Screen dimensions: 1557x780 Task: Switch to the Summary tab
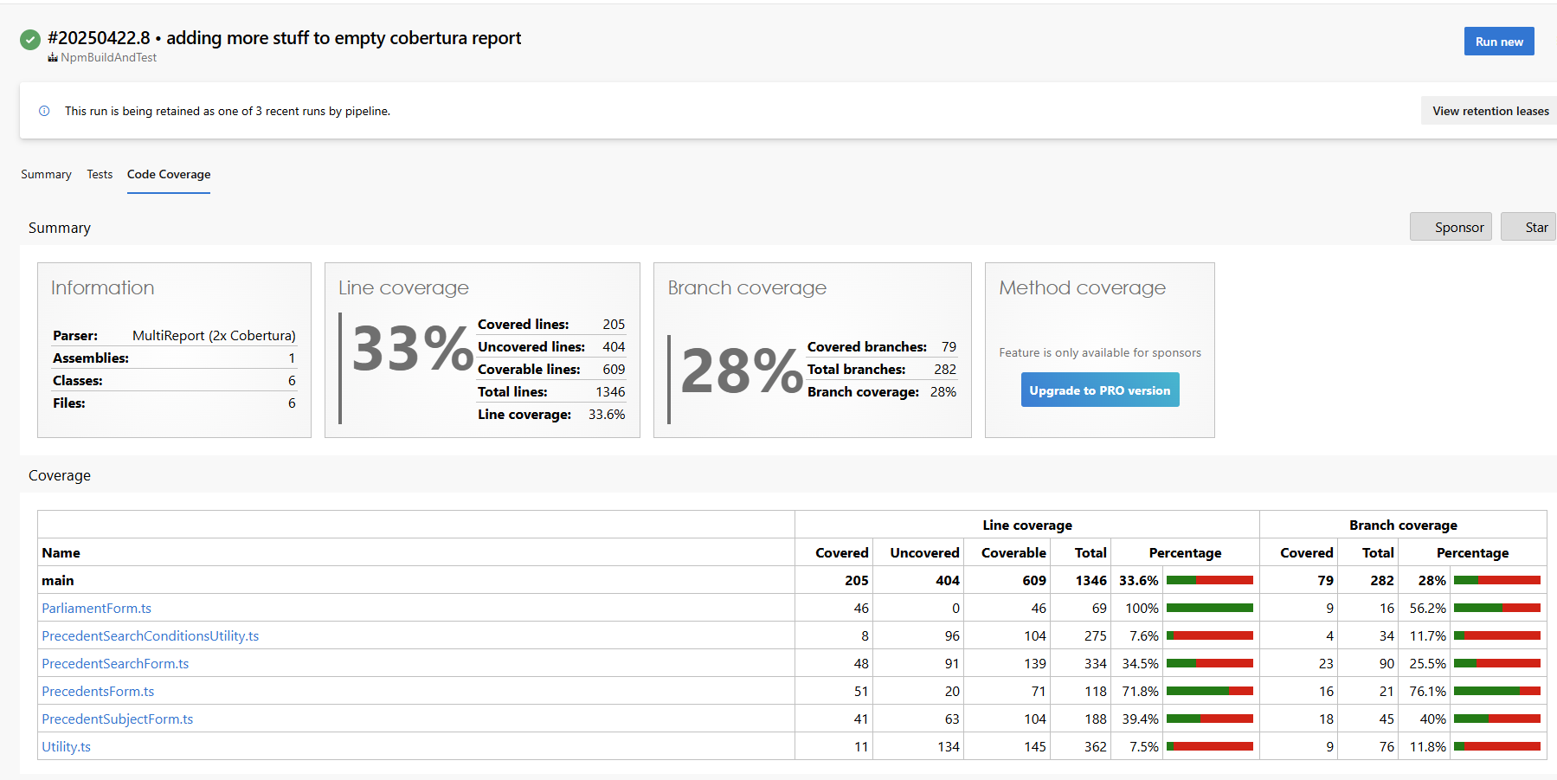[46, 174]
